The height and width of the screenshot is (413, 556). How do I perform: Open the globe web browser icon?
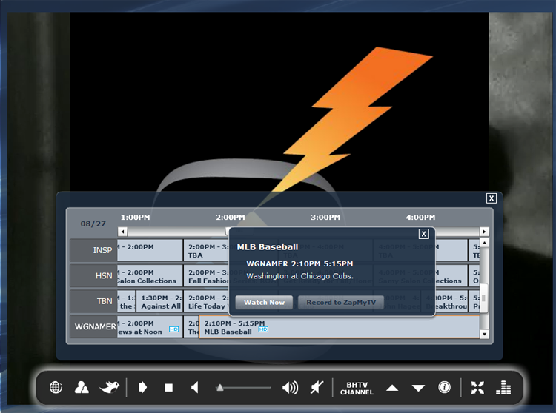pyautogui.click(x=56, y=388)
